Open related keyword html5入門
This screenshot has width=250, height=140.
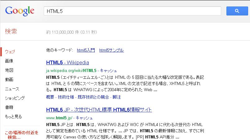coord(86,50)
